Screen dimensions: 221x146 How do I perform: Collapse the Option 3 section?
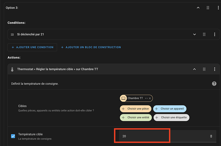click(198, 7)
